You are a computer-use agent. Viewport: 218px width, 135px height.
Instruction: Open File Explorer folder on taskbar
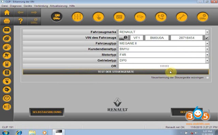32,132
